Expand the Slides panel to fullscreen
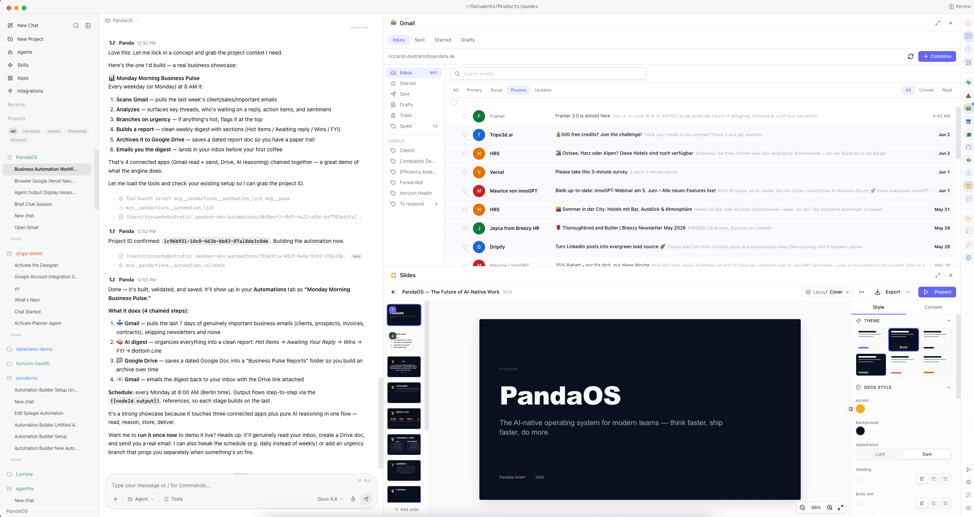974x517 pixels. [x=938, y=275]
